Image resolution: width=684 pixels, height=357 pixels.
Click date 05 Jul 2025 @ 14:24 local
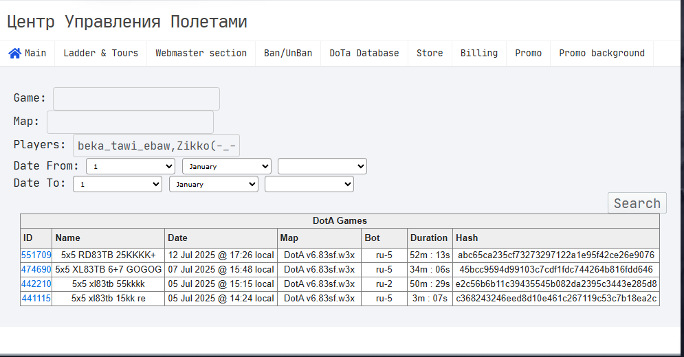(221, 298)
